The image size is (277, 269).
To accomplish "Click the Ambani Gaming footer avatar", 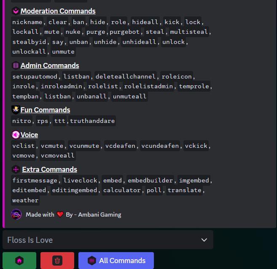I will [x=16, y=214].
